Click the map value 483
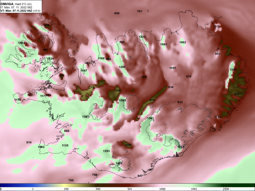Screen dimensions: 255x191 (x=87, y=63)
